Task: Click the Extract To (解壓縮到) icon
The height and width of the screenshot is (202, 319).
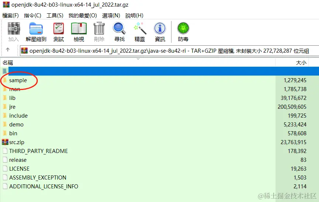Action: [x=36, y=28]
